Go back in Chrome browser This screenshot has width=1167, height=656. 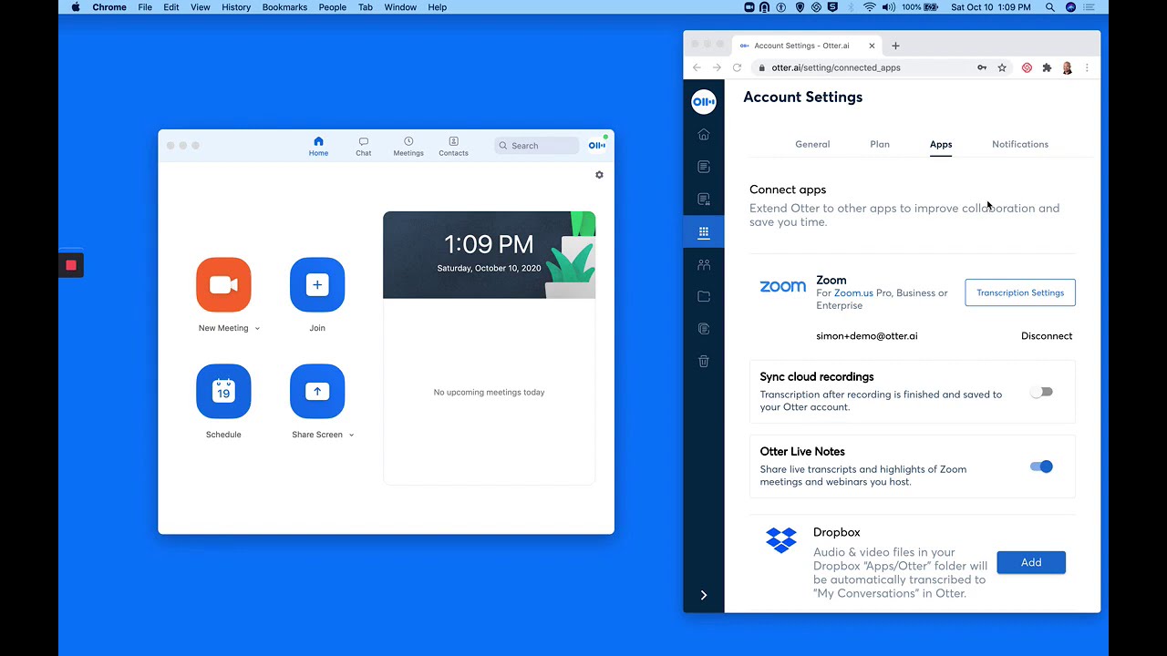(697, 67)
